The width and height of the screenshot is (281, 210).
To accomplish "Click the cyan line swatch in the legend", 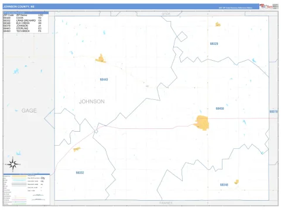I will pos(19,180).
